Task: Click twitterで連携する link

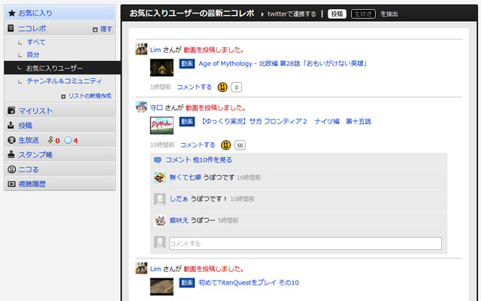Action: (x=292, y=14)
